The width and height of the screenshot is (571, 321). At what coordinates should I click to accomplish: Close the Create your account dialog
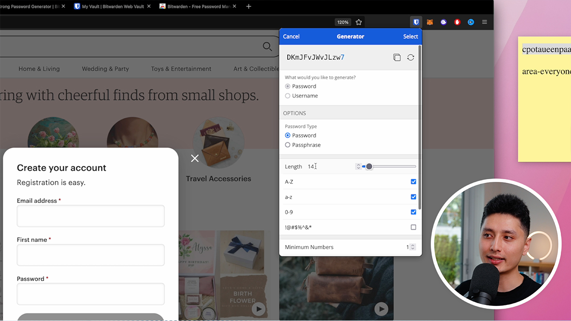click(194, 158)
